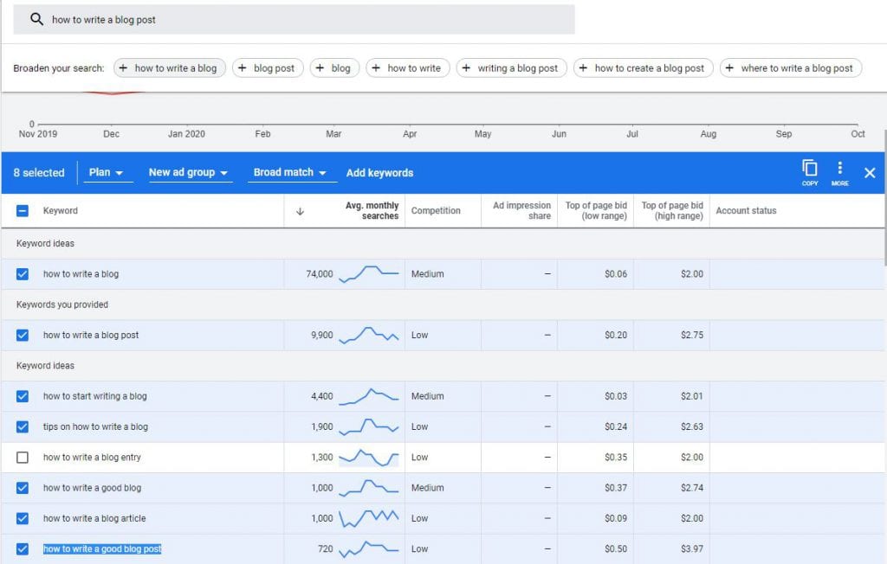Close the blue selection toolbar
Screen dimensions: 887x564
870,173
